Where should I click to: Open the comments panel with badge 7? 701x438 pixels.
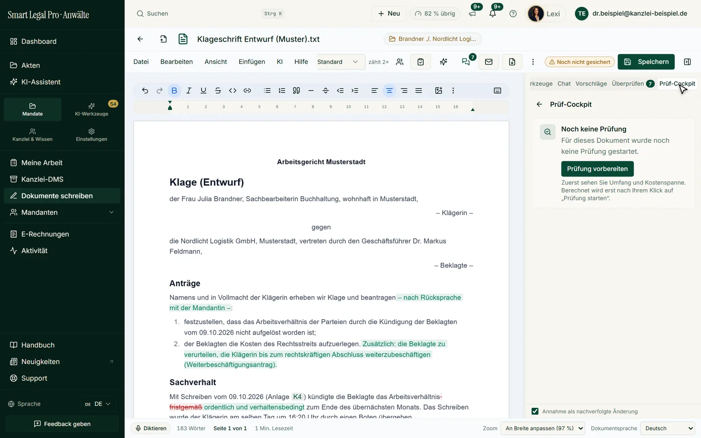467,62
